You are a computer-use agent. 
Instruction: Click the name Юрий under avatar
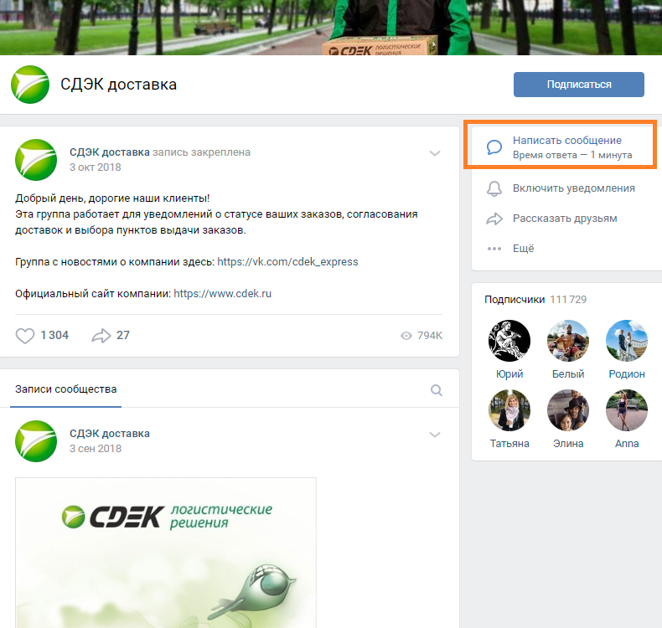tap(509, 374)
